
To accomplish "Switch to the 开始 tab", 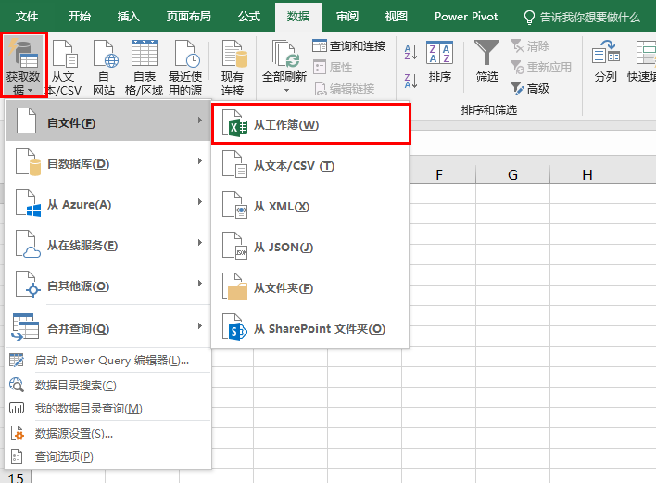I will click(80, 17).
